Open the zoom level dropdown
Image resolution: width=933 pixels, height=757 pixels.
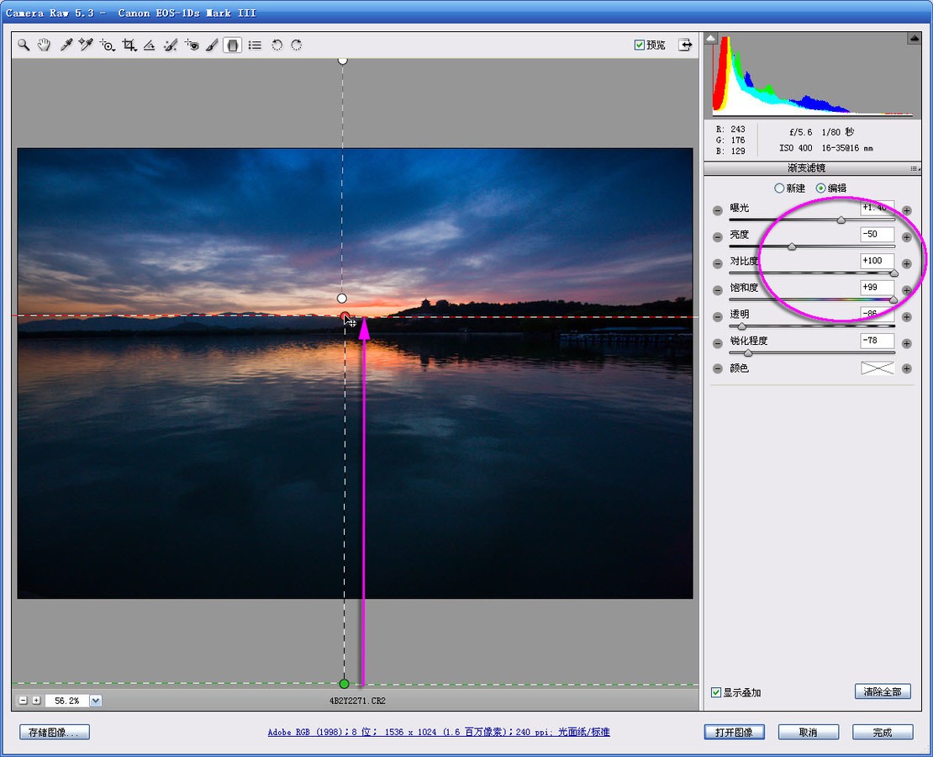pos(96,701)
